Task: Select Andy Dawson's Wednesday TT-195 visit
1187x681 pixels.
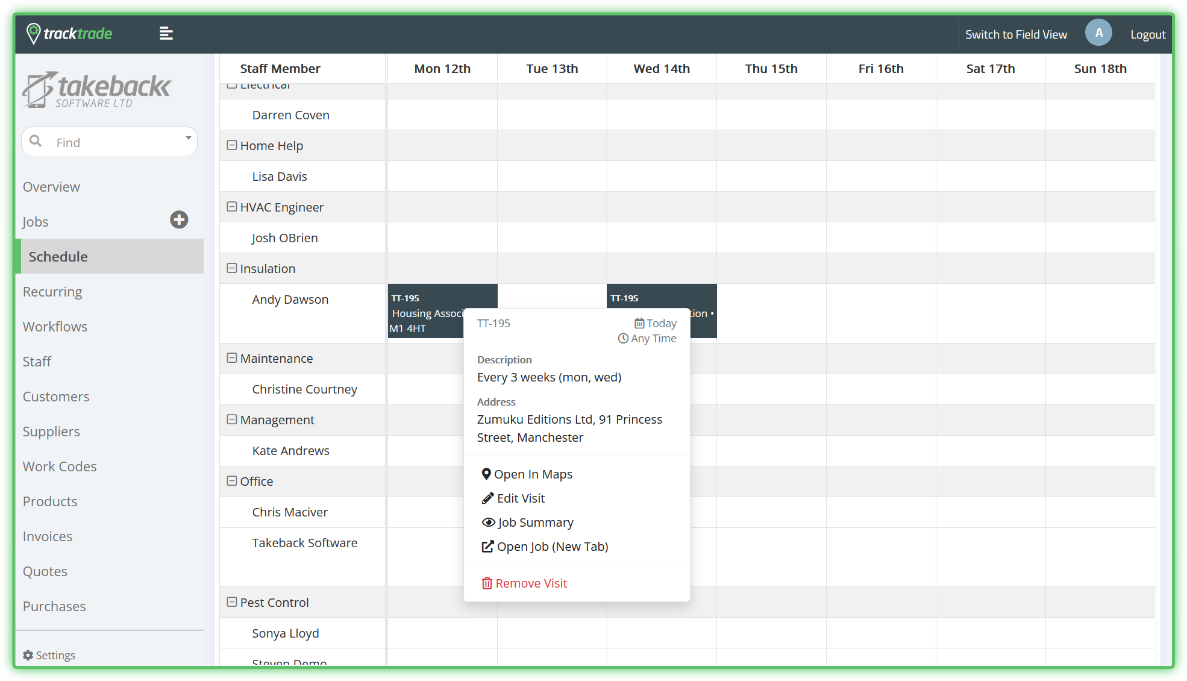Action: (x=661, y=297)
